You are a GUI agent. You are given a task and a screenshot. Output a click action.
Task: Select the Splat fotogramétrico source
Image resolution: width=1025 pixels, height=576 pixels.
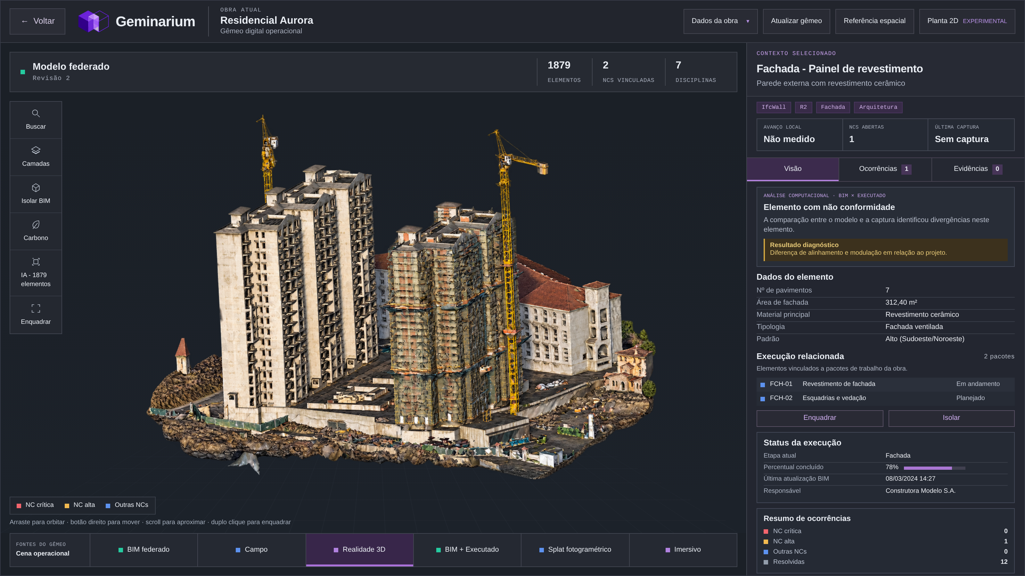click(575, 550)
